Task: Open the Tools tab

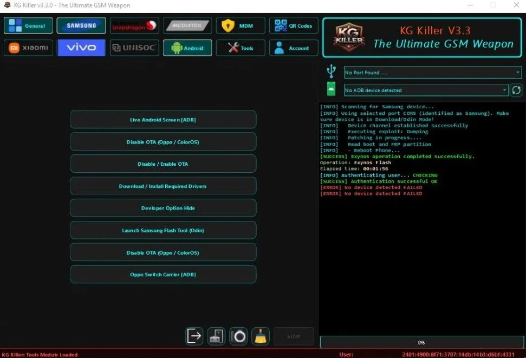Action: 240,48
